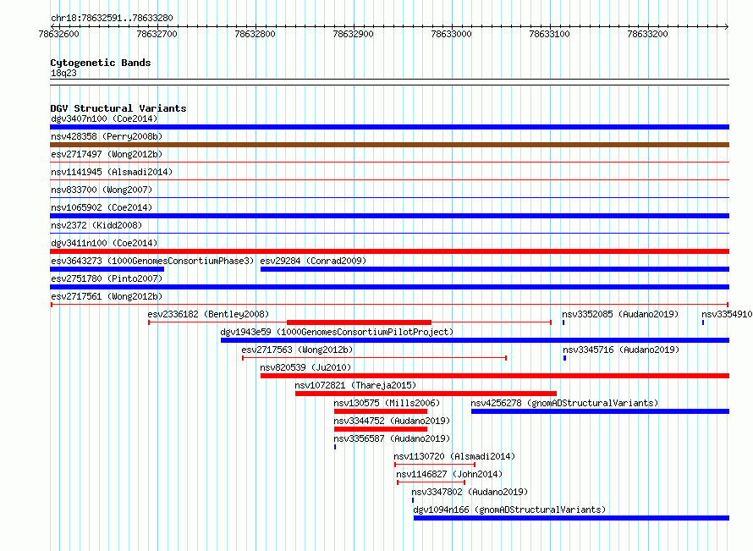The height and width of the screenshot is (551, 753).
Task: Click the thin red esv2717563 interval line
Action: 375,358
